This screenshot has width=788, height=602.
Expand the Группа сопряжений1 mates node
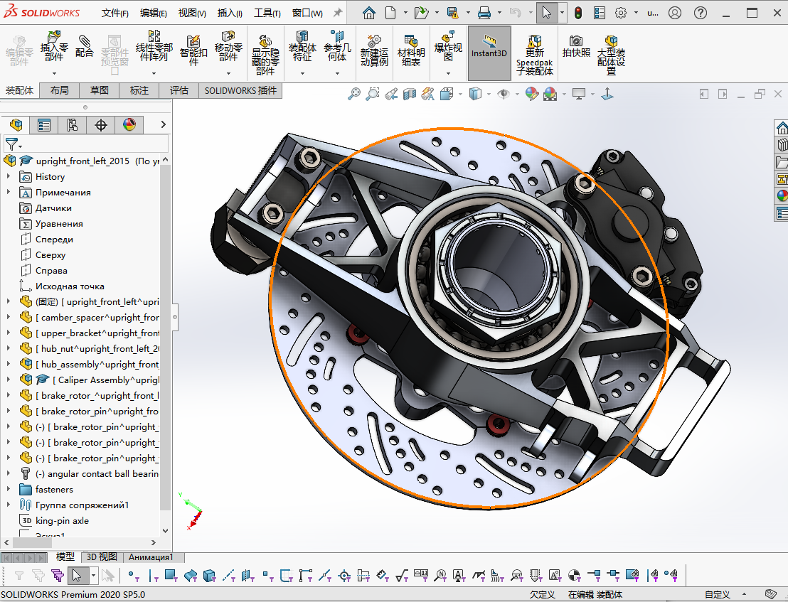click(8, 505)
